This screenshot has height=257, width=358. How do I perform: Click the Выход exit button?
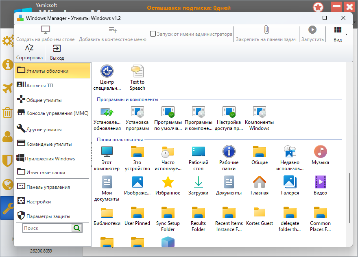tap(57, 52)
